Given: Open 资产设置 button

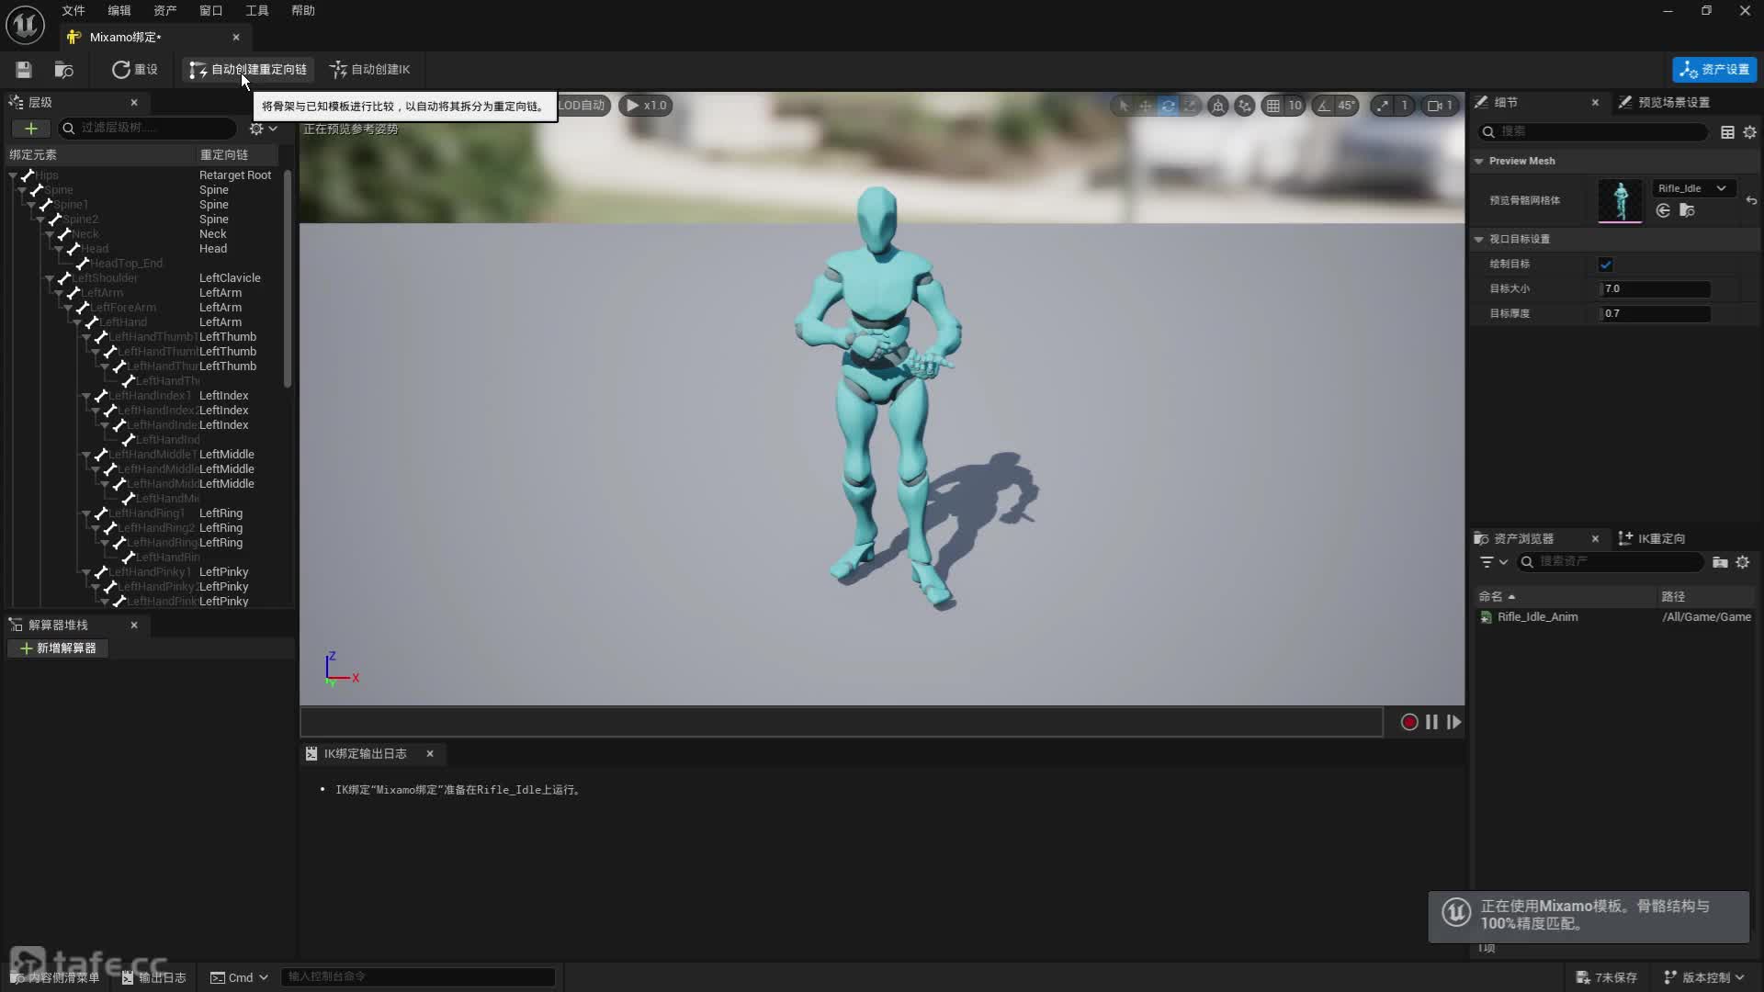Looking at the screenshot, I should point(1714,70).
